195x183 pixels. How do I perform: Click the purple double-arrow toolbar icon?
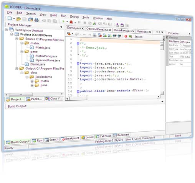[122, 25]
